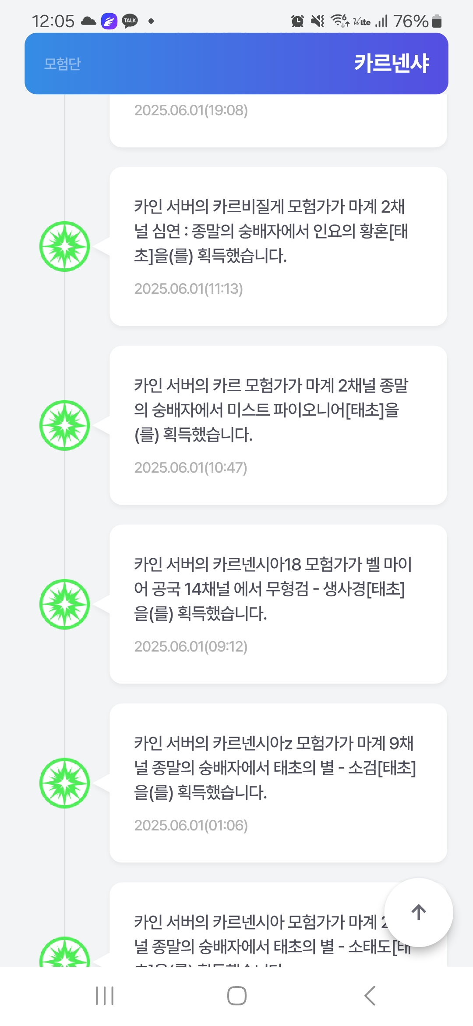This screenshot has height=1026, width=473.
Task: Tap green star icon beside 태초의 별 - 소검 entry
Action: 65,783
